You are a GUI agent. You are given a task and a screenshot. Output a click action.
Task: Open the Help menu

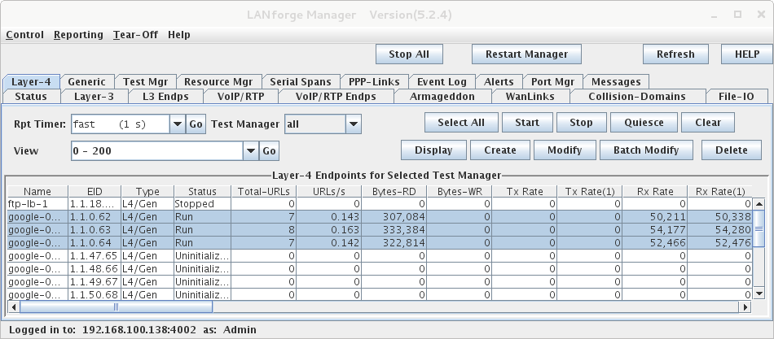178,35
